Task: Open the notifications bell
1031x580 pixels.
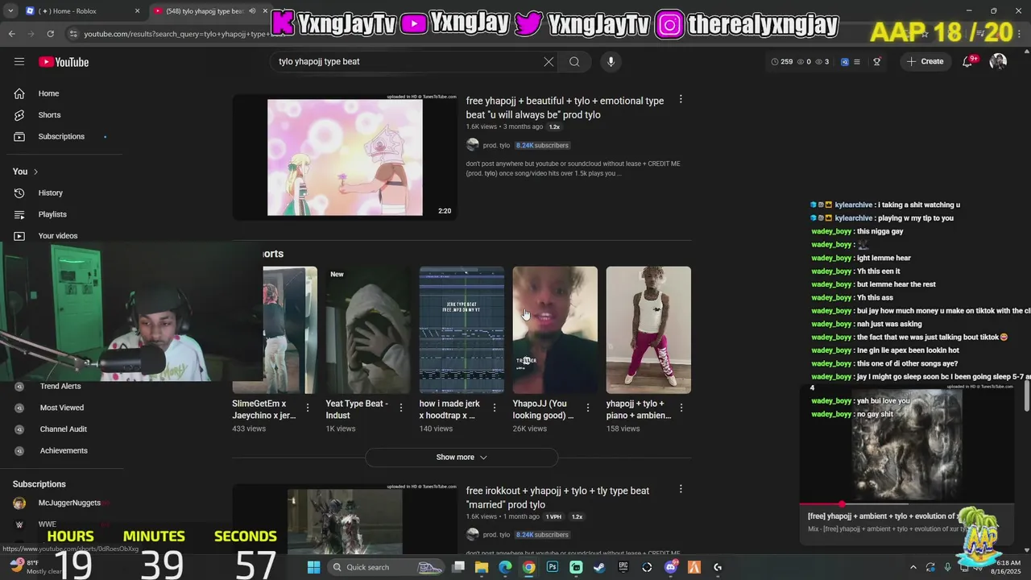Action: [968, 61]
